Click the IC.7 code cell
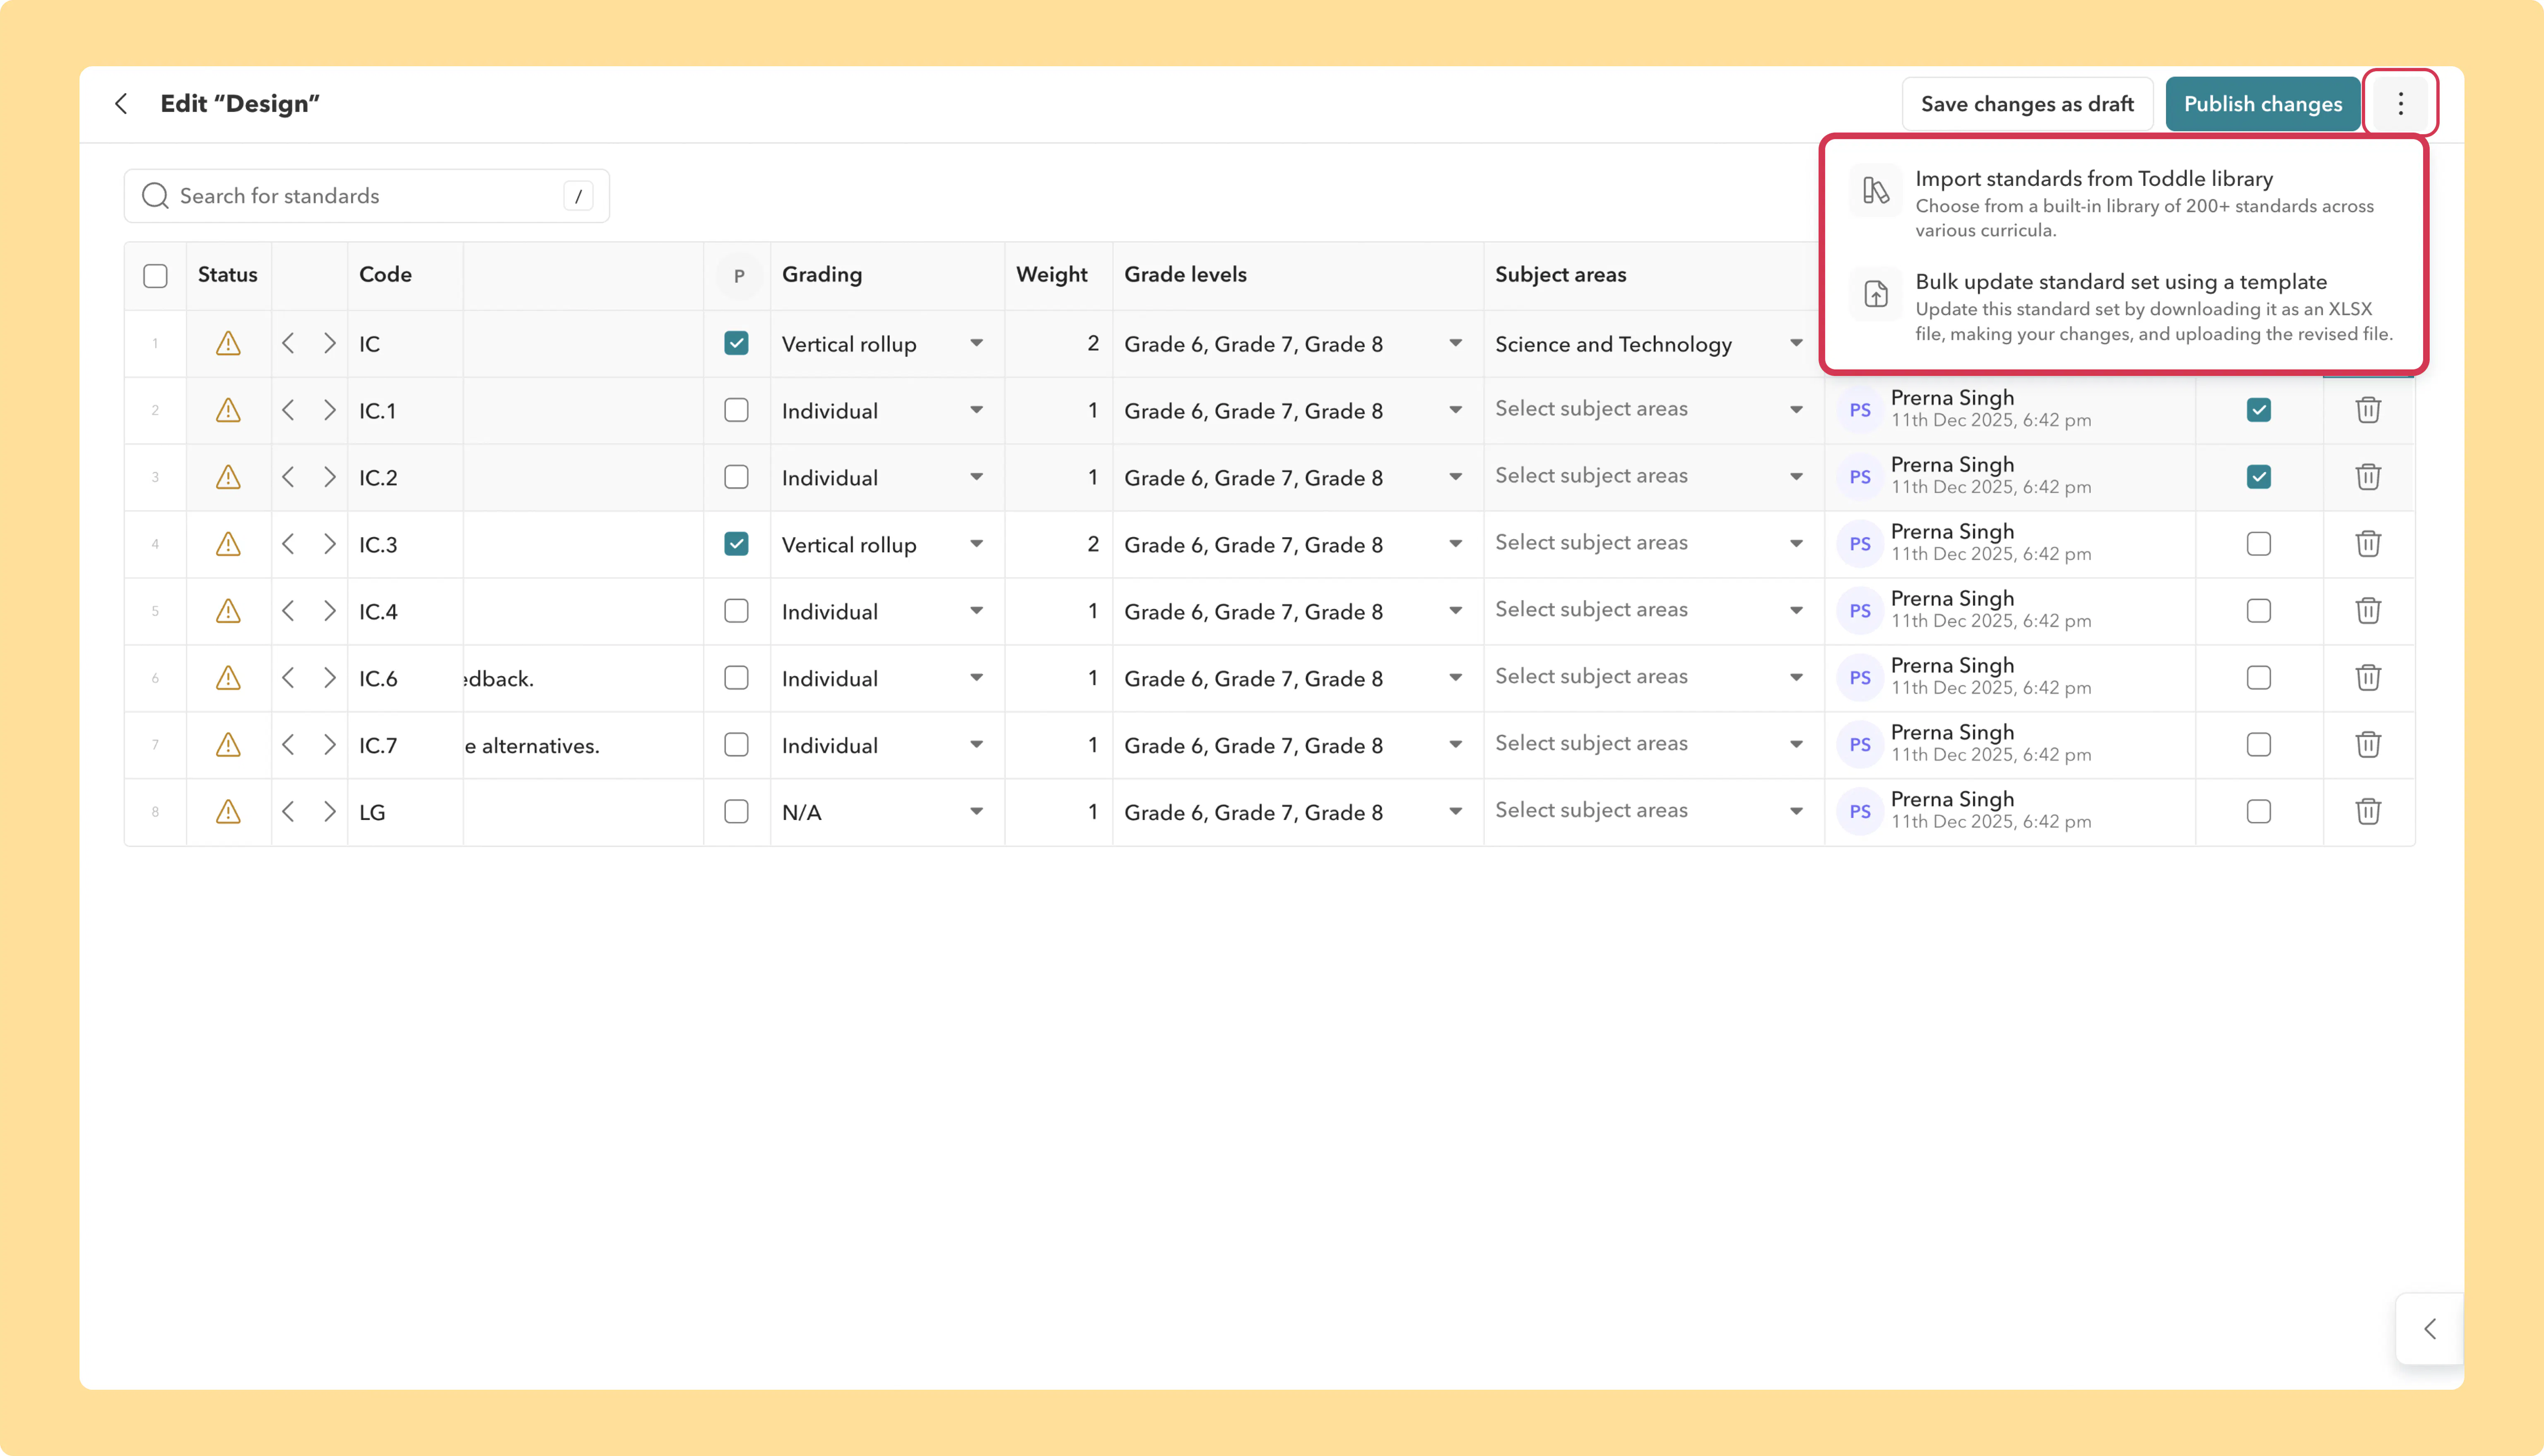The width and height of the screenshot is (2544, 1456). tap(405, 746)
